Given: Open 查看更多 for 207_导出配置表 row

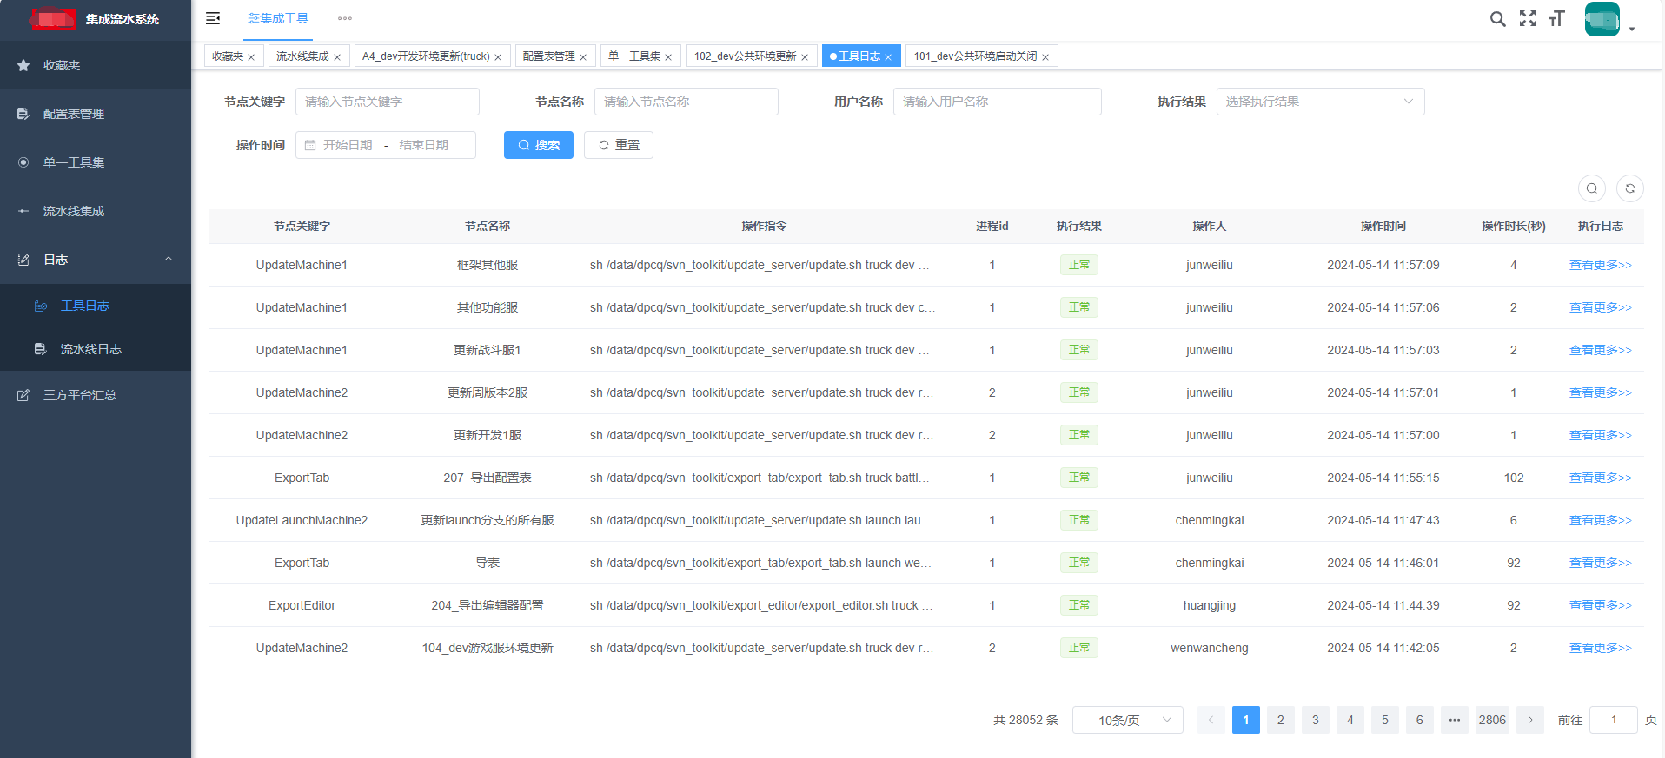Looking at the screenshot, I should click(x=1600, y=478).
